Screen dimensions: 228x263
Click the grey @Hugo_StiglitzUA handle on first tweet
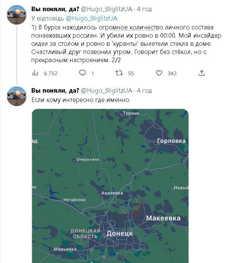click(x=107, y=9)
